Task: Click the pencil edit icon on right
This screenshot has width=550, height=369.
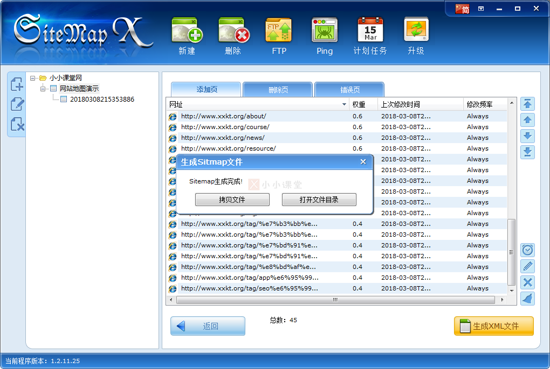Action: pos(527,266)
